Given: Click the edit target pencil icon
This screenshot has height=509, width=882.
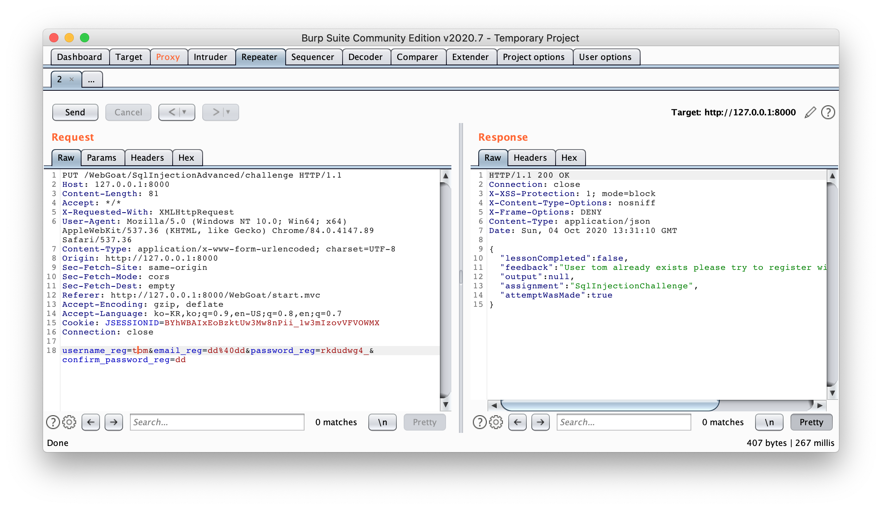Looking at the screenshot, I should (810, 112).
